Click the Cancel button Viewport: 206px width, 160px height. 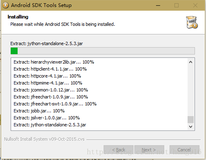tap(184, 150)
